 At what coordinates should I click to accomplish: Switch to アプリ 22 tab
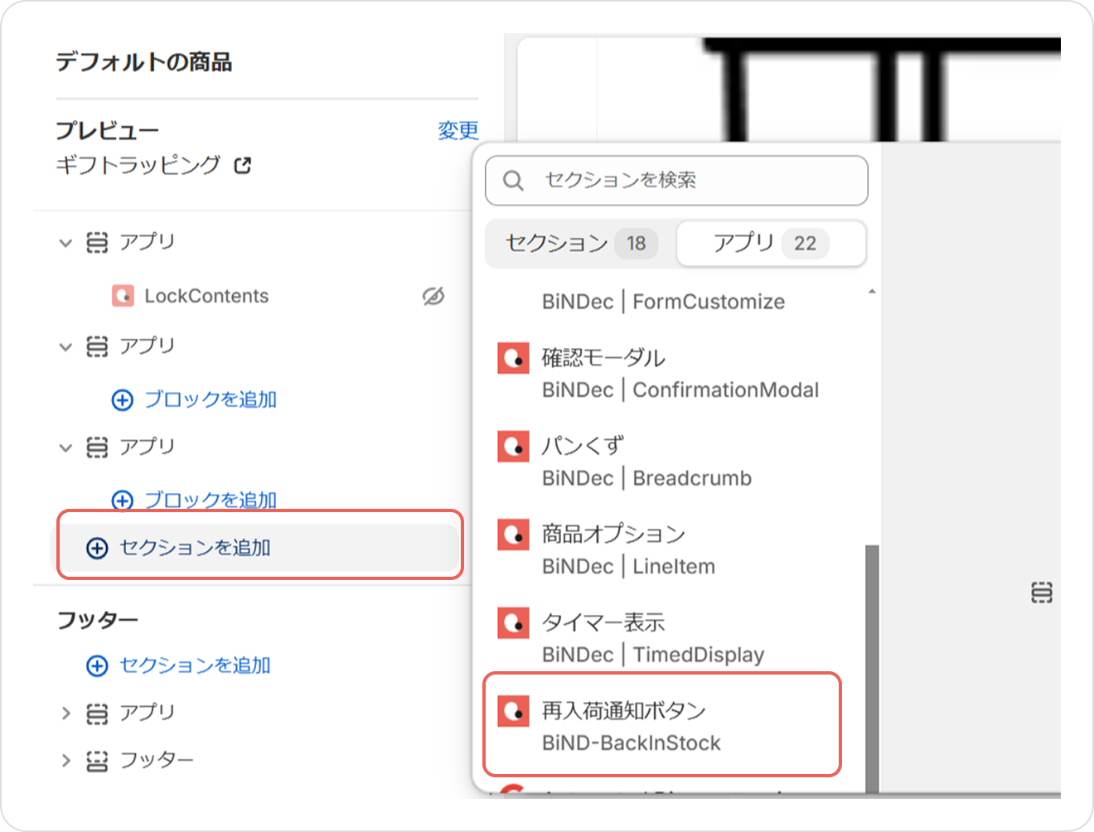(772, 244)
